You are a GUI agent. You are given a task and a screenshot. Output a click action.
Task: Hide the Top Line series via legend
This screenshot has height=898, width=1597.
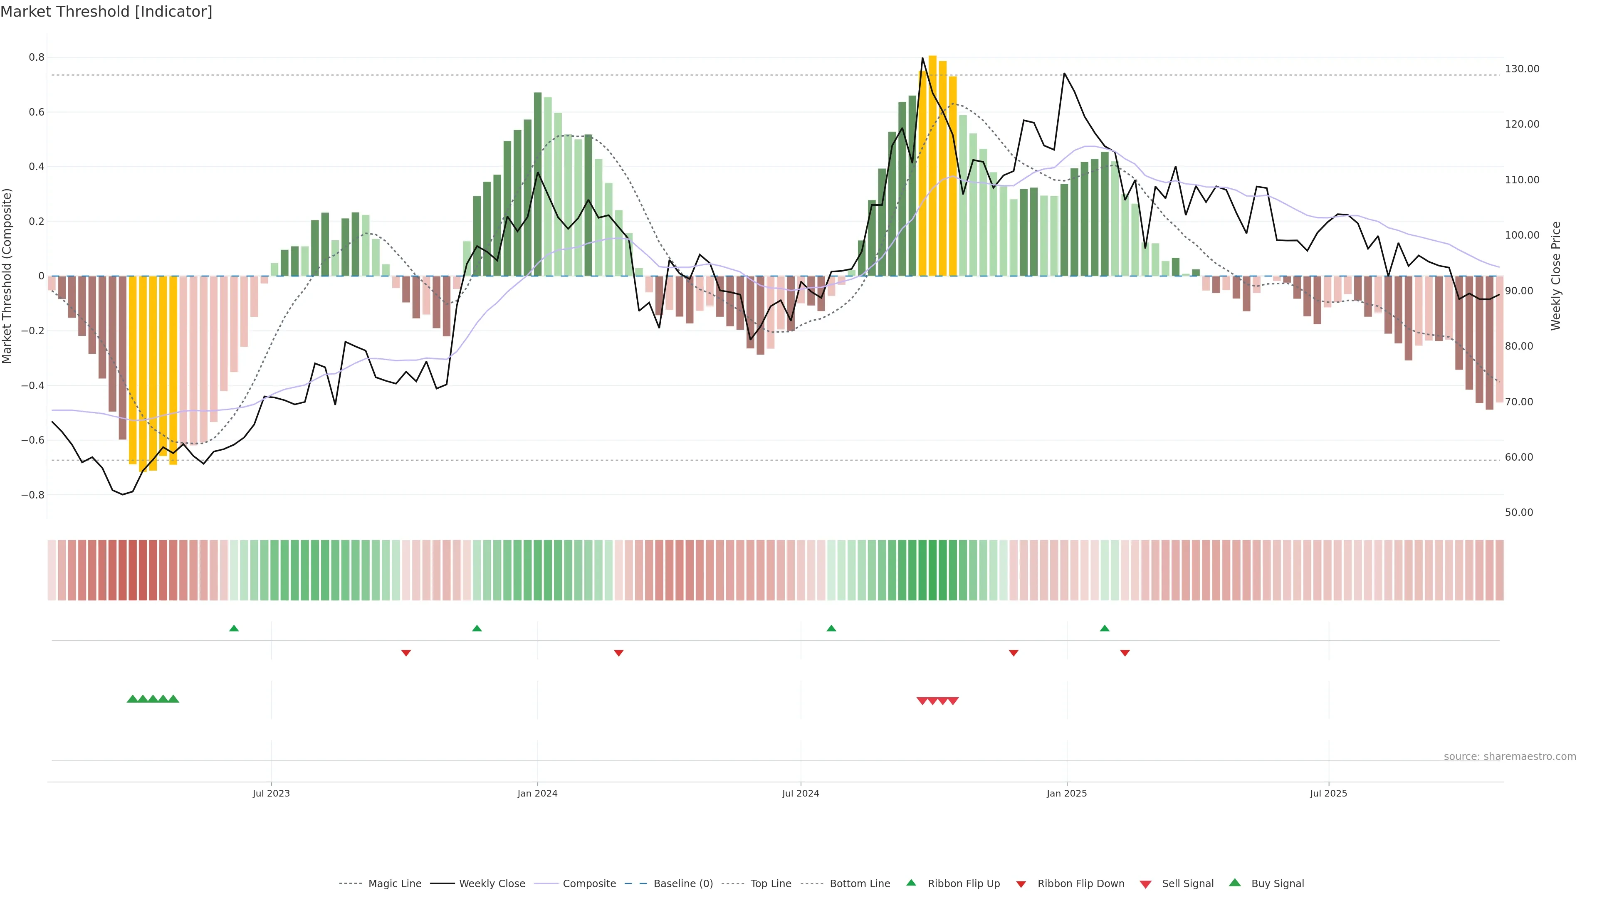tap(771, 884)
